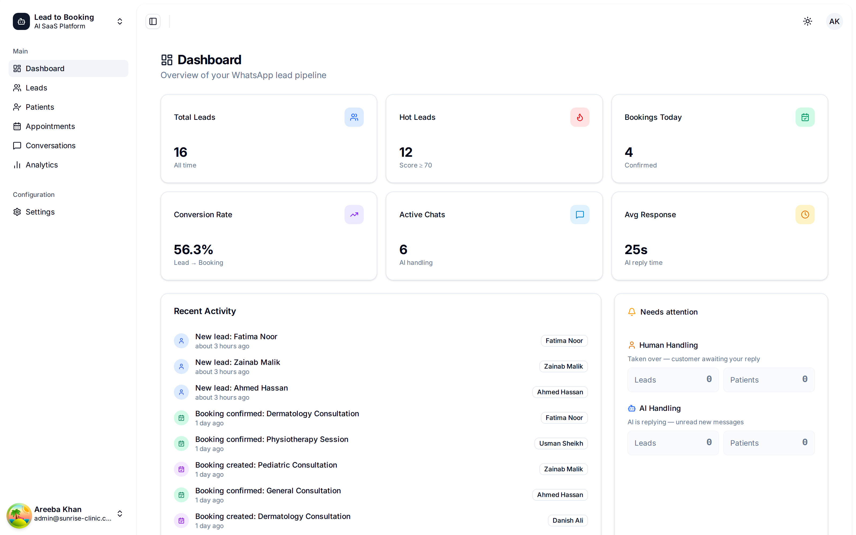Click the Hot Leads flame icon

click(580, 117)
